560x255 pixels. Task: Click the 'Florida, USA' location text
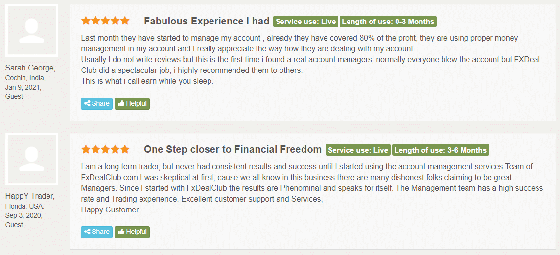24,206
